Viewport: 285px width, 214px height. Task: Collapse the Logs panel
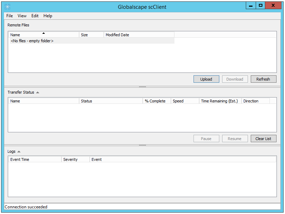coord(19,151)
